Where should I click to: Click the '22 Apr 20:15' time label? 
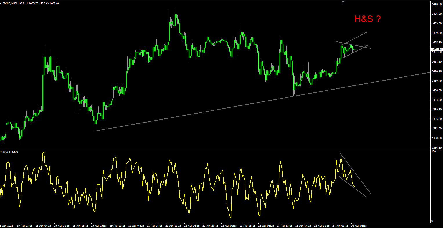click(211, 225)
